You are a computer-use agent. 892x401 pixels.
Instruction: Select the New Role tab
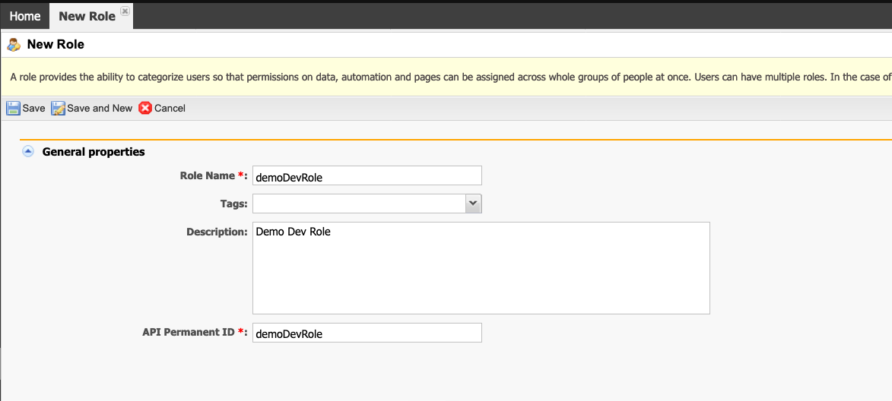pos(87,16)
